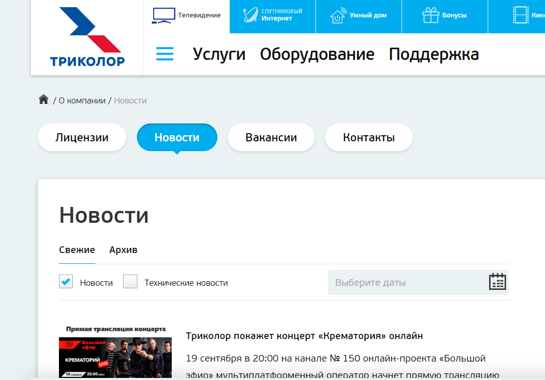545x380 pixels.
Task: Open the Контакты pill button
Action: [x=369, y=137]
